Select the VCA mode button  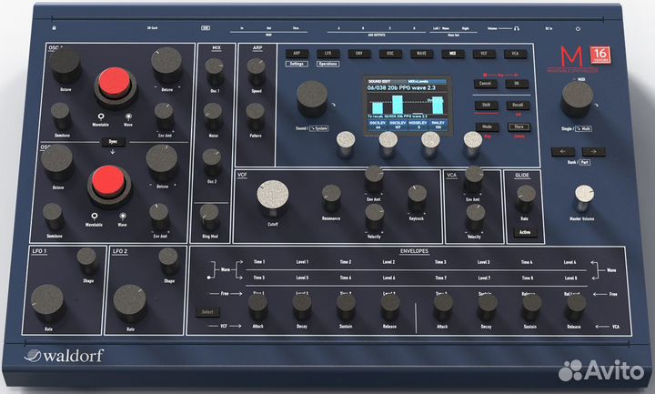click(x=515, y=54)
